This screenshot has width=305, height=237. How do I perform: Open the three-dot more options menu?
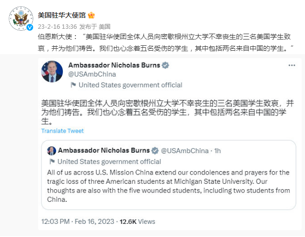pyautogui.click(x=292, y=65)
